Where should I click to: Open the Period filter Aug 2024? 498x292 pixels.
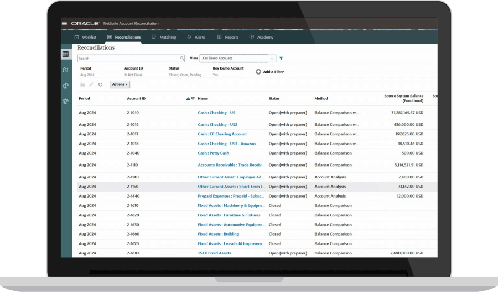point(87,72)
